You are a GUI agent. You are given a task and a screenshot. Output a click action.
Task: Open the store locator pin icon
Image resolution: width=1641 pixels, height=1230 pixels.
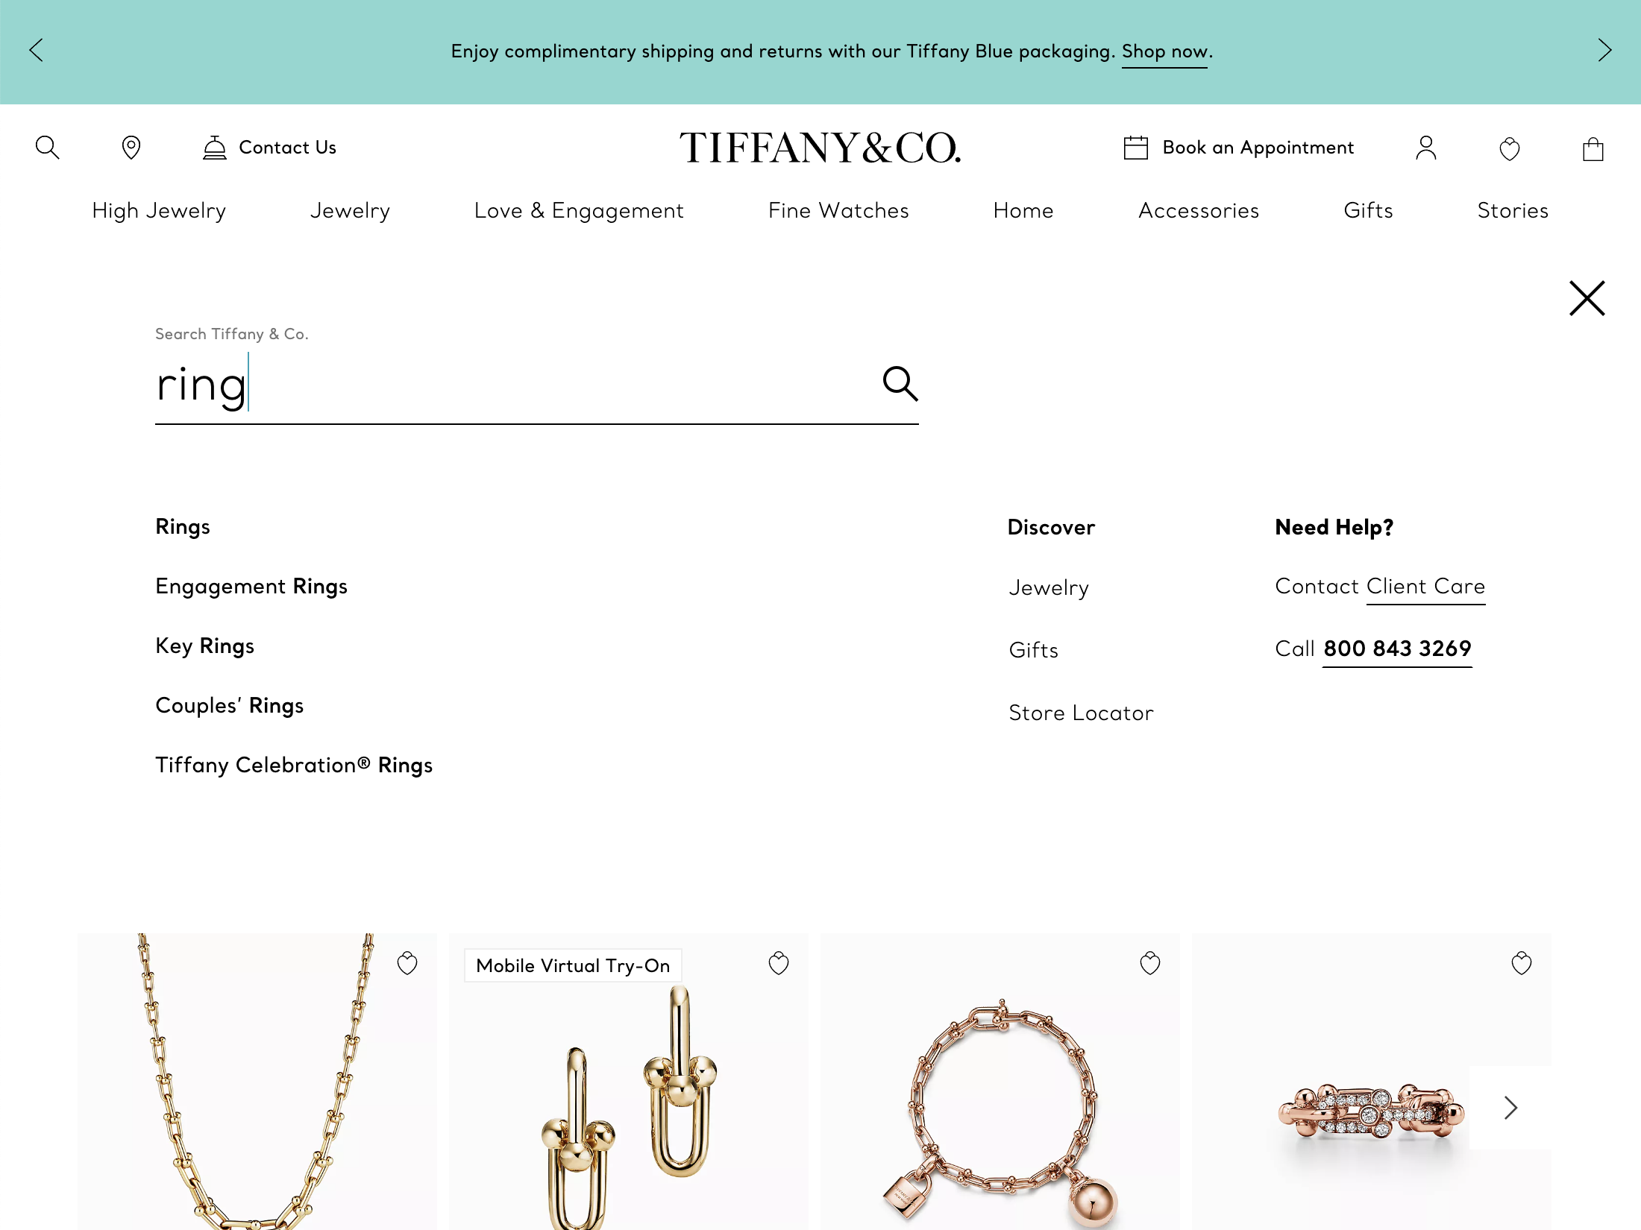pyautogui.click(x=131, y=148)
